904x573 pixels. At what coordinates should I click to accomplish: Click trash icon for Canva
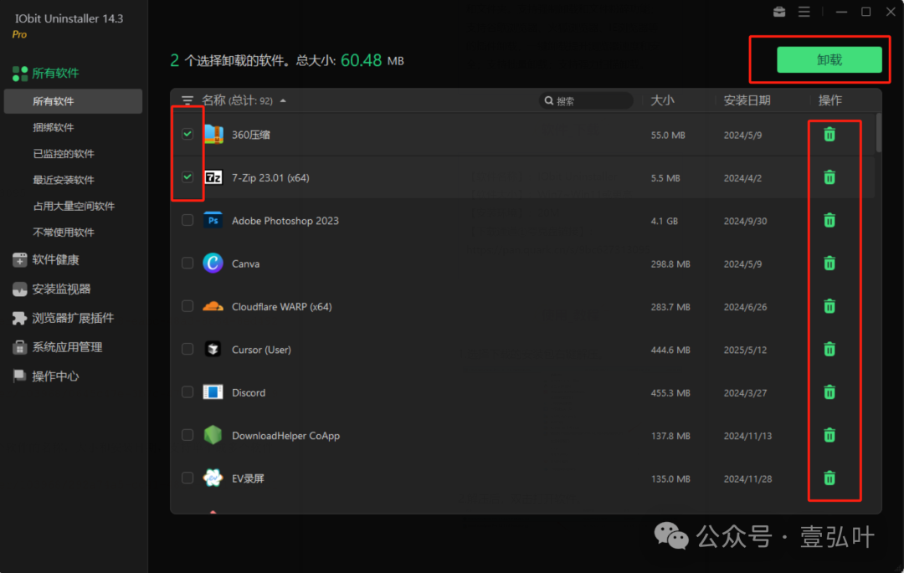(829, 263)
